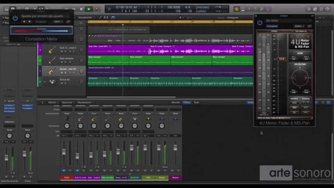Mute the Guit. E. Lead 2 track
Viewport: 334px width, 188px height.
tap(62, 51)
